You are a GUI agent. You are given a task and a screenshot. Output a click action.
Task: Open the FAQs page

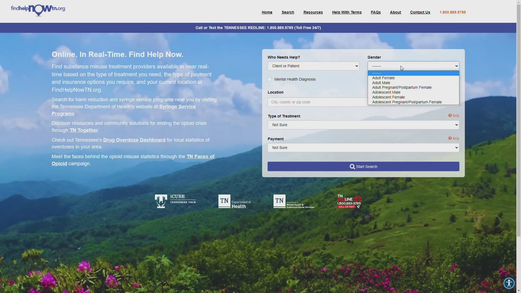click(x=376, y=12)
